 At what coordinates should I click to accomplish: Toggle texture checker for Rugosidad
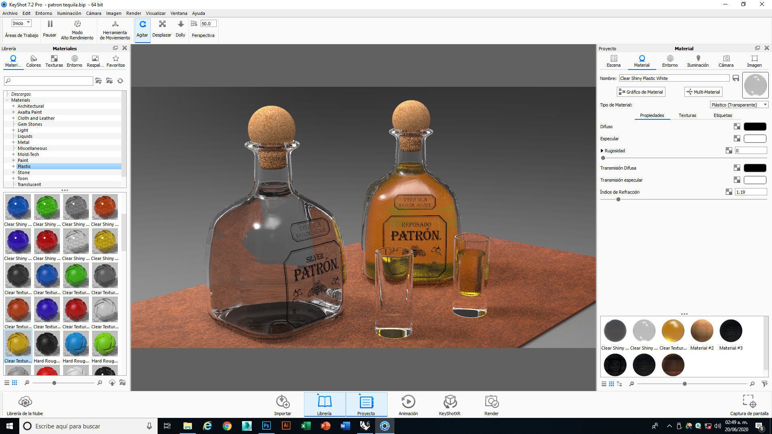click(x=729, y=151)
